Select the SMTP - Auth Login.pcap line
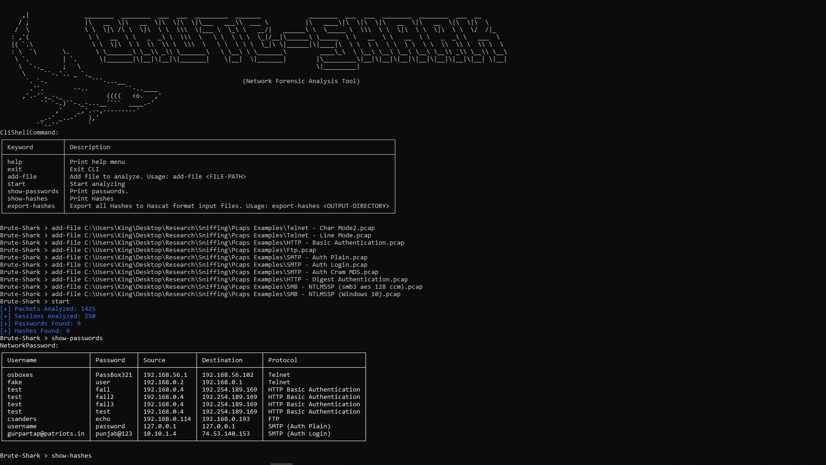 [x=184, y=265]
